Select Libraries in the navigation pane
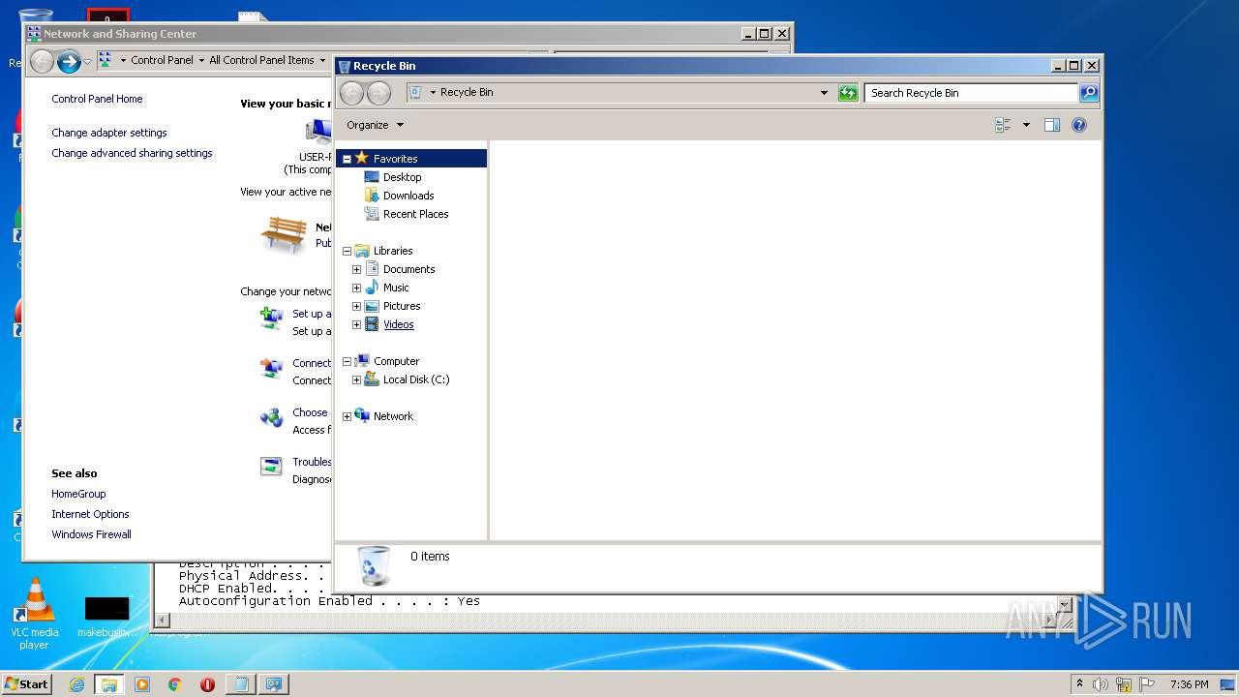1239x697 pixels. [393, 251]
